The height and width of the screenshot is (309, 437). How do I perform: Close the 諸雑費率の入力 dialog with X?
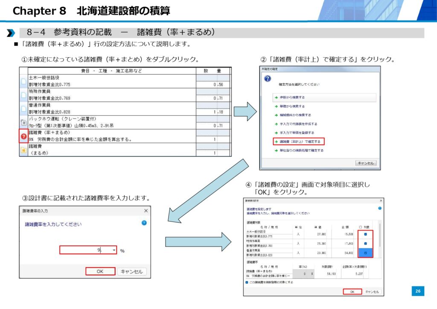[x=146, y=210]
